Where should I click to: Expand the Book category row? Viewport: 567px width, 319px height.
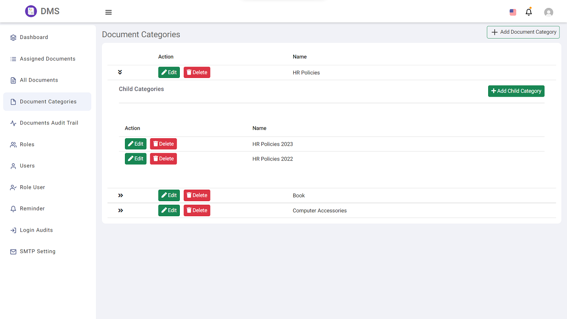120,195
